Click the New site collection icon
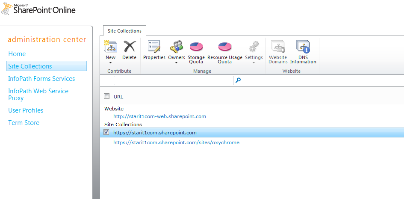 coord(110,47)
